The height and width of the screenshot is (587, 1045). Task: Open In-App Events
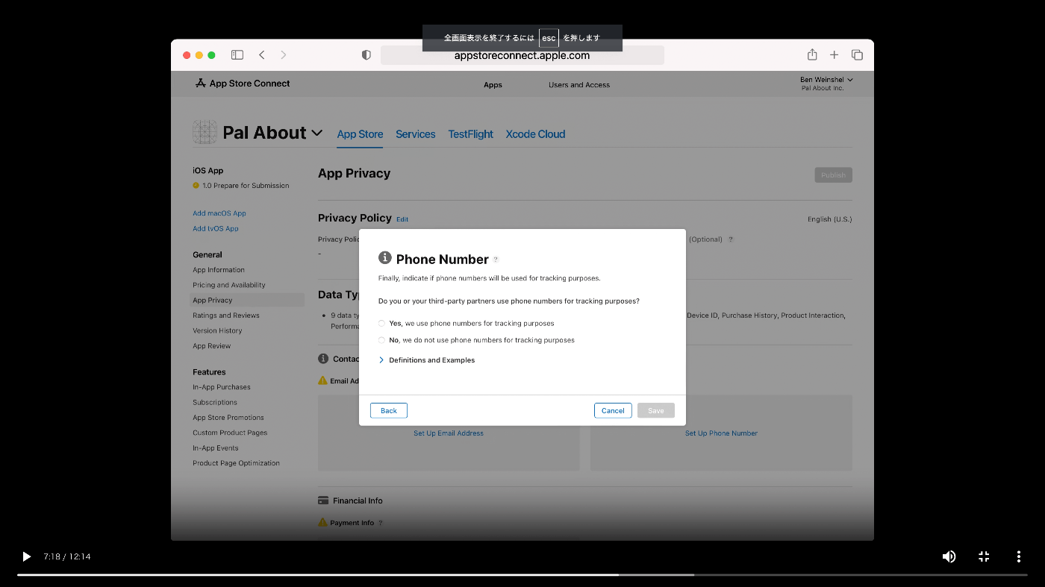(216, 448)
